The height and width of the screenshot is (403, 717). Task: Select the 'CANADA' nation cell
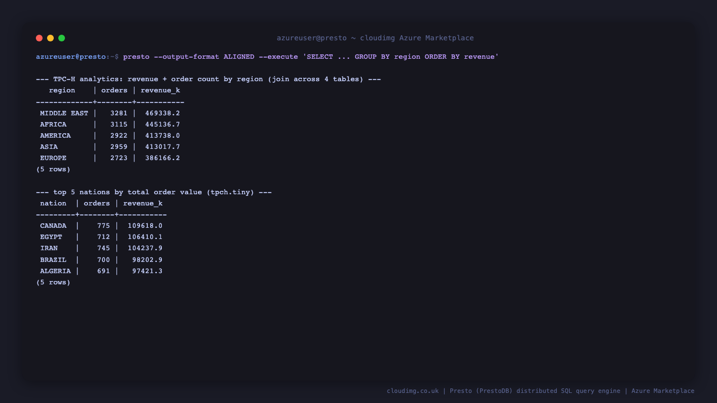coord(53,226)
